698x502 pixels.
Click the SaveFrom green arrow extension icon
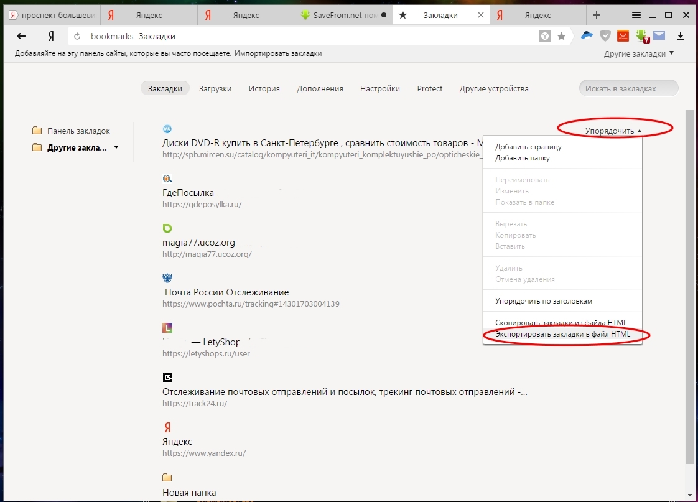(x=642, y=36)
